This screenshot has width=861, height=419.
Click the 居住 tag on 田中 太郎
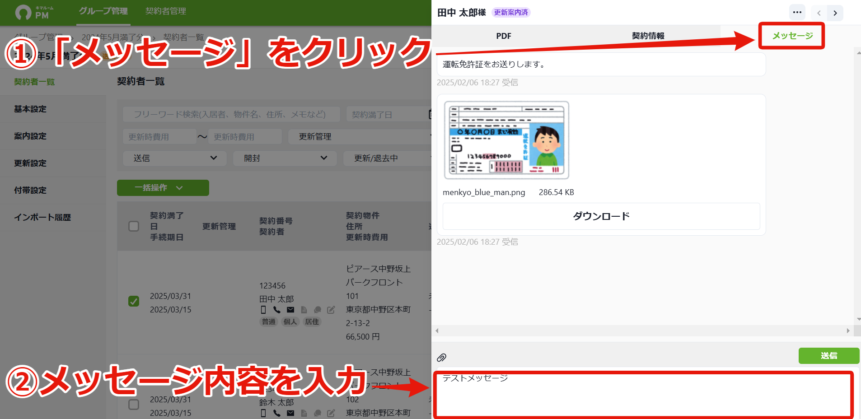pyautogui.click(x=312, y=322)
